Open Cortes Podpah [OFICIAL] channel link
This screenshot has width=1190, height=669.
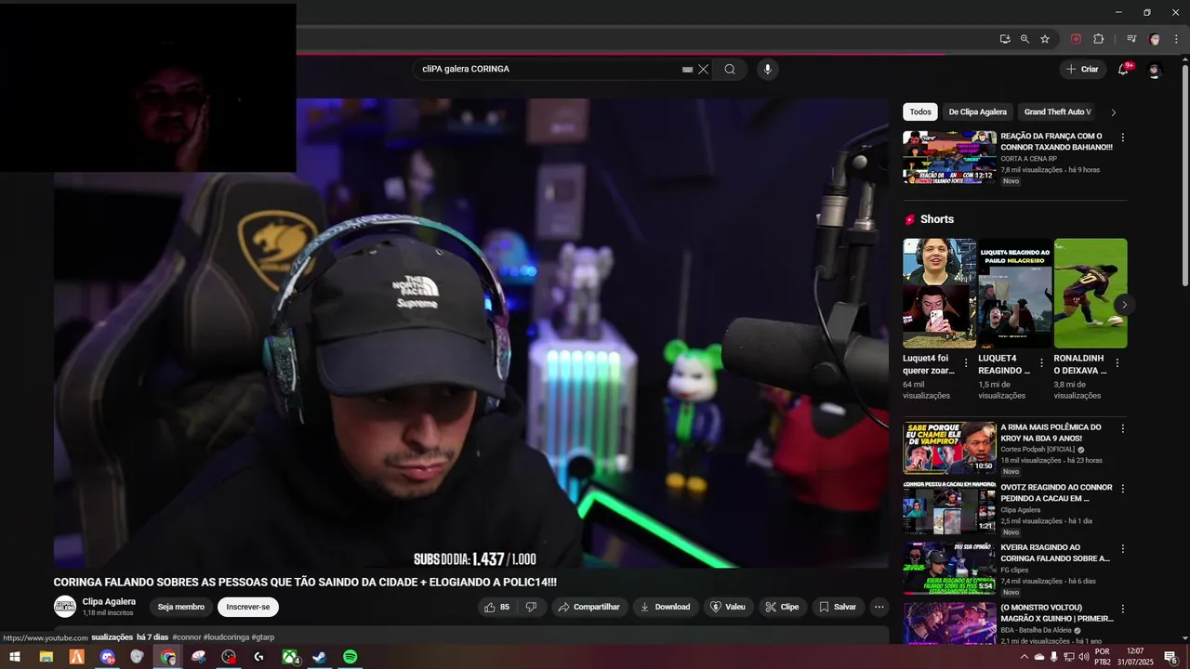[x=1036, y=450]
